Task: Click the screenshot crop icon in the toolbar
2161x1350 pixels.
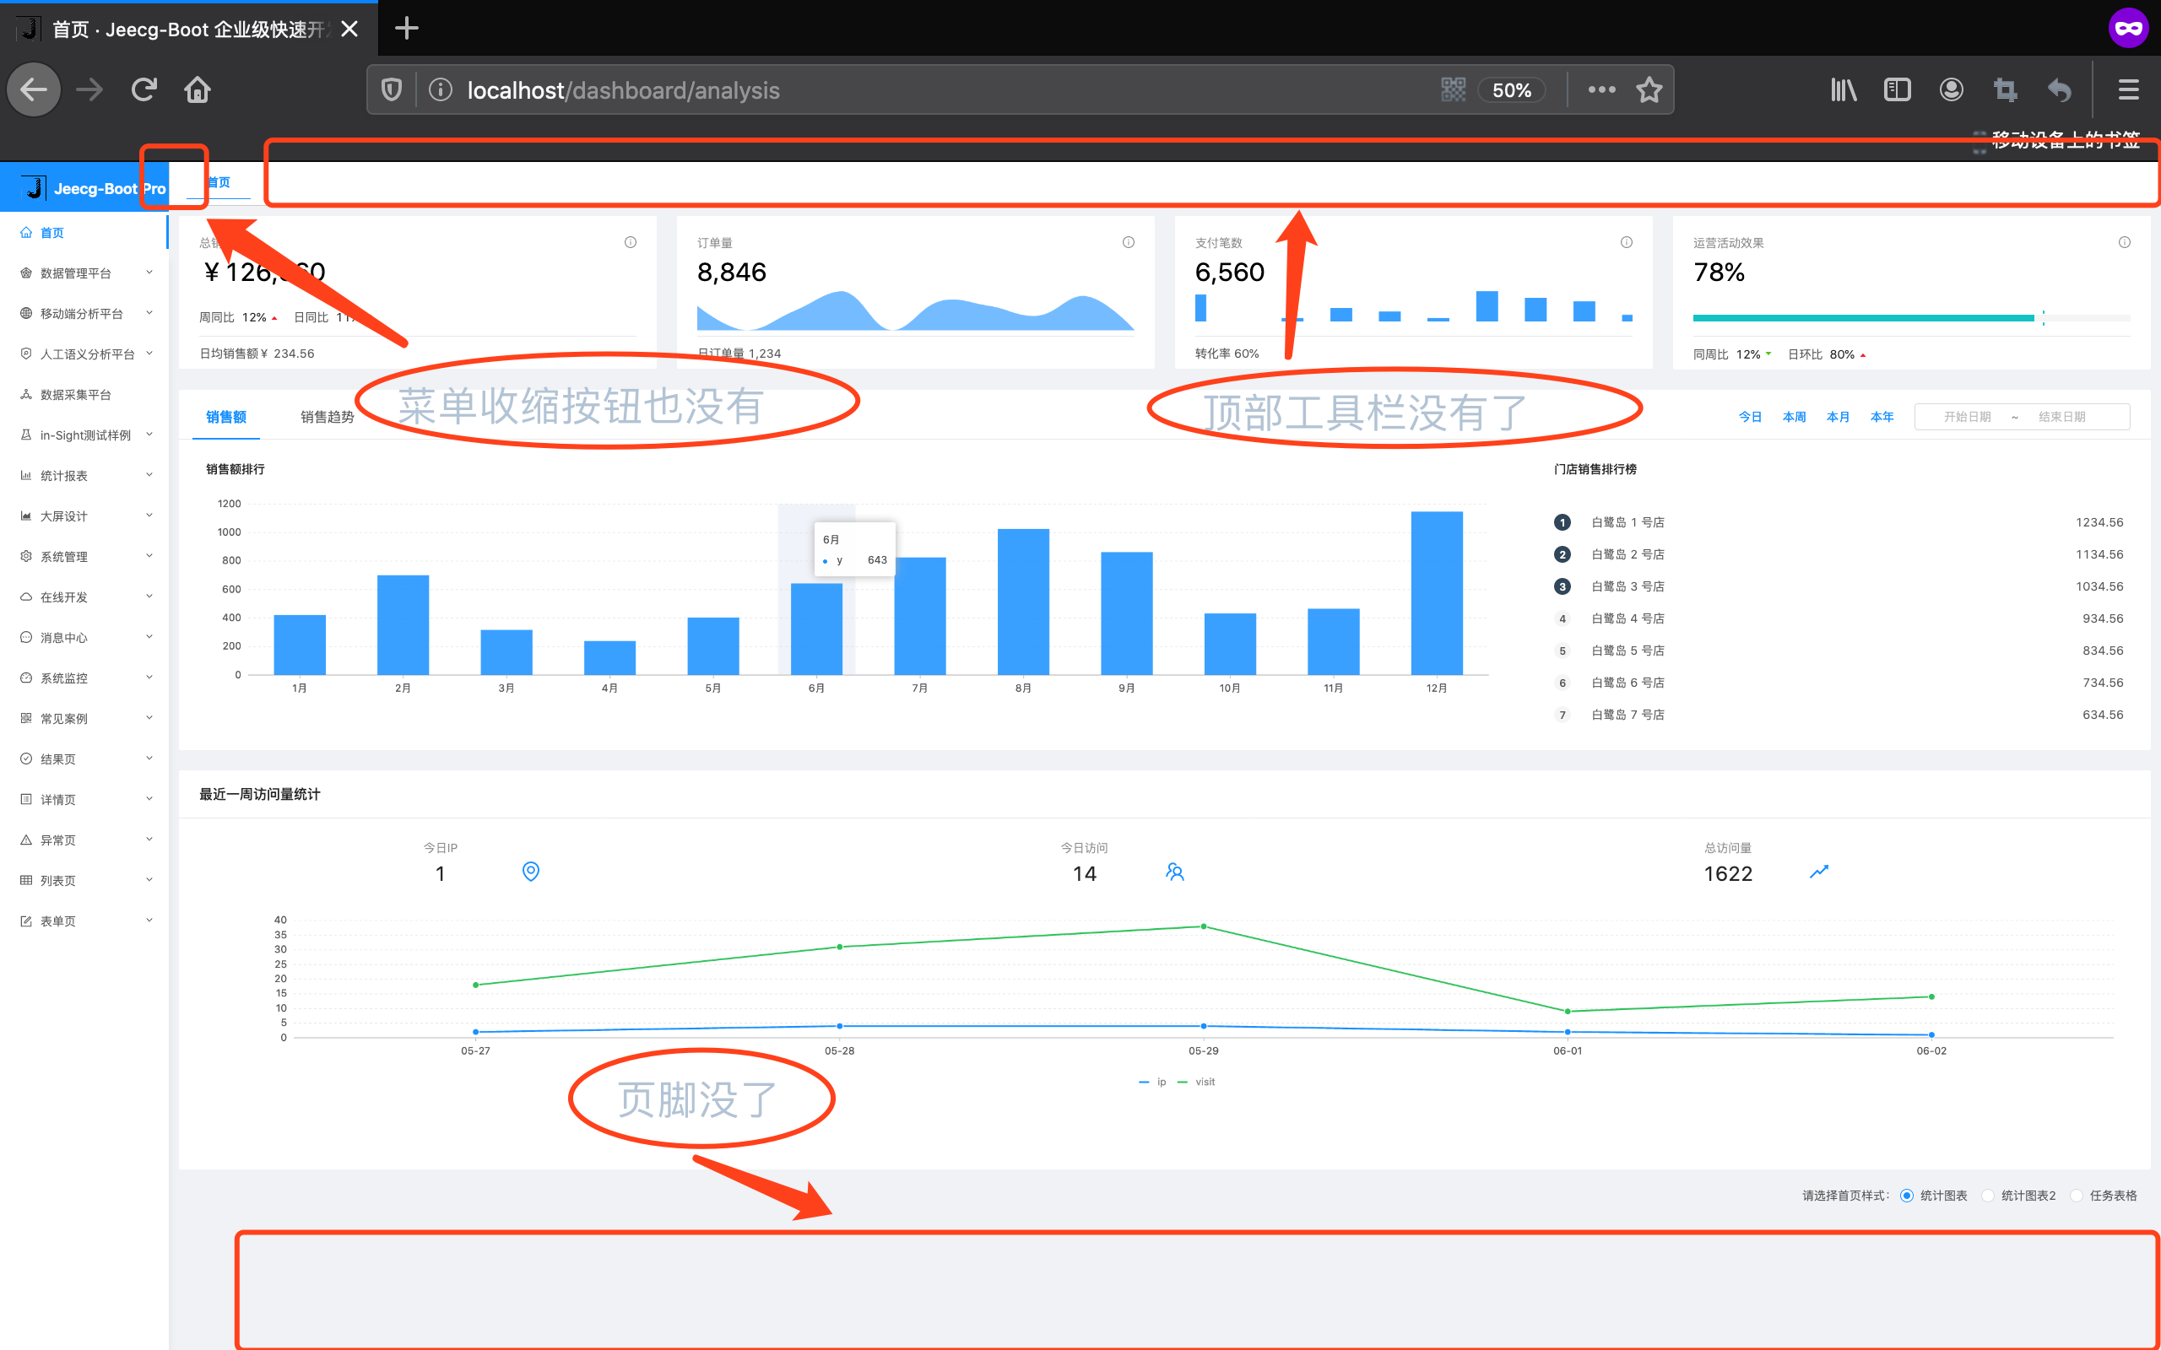Action: pyautogui.click(x=2005, y=89)
